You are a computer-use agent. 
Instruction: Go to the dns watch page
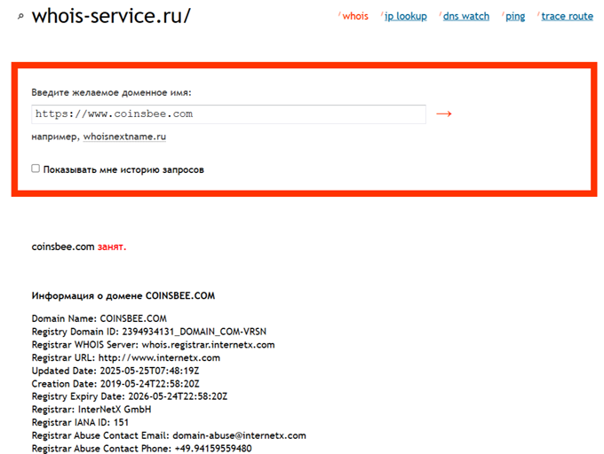coord(465,16)
